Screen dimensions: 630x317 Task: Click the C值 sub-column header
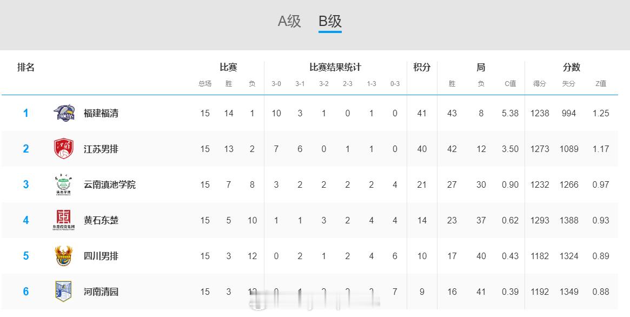pos(510,84)
